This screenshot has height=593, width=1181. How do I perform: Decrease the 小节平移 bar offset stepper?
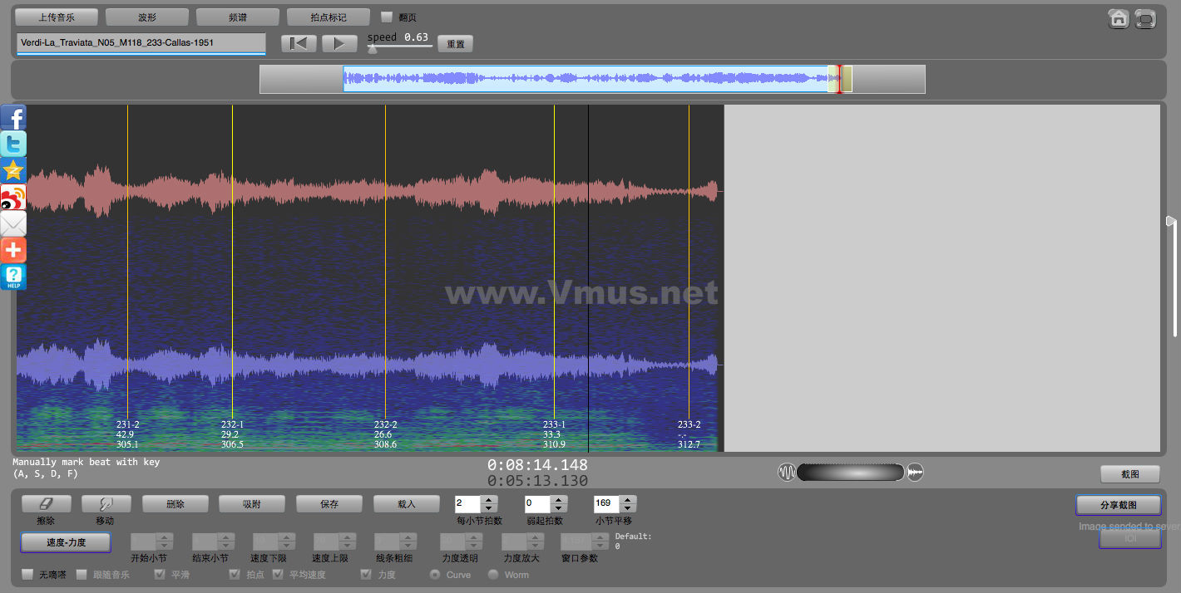628,508
